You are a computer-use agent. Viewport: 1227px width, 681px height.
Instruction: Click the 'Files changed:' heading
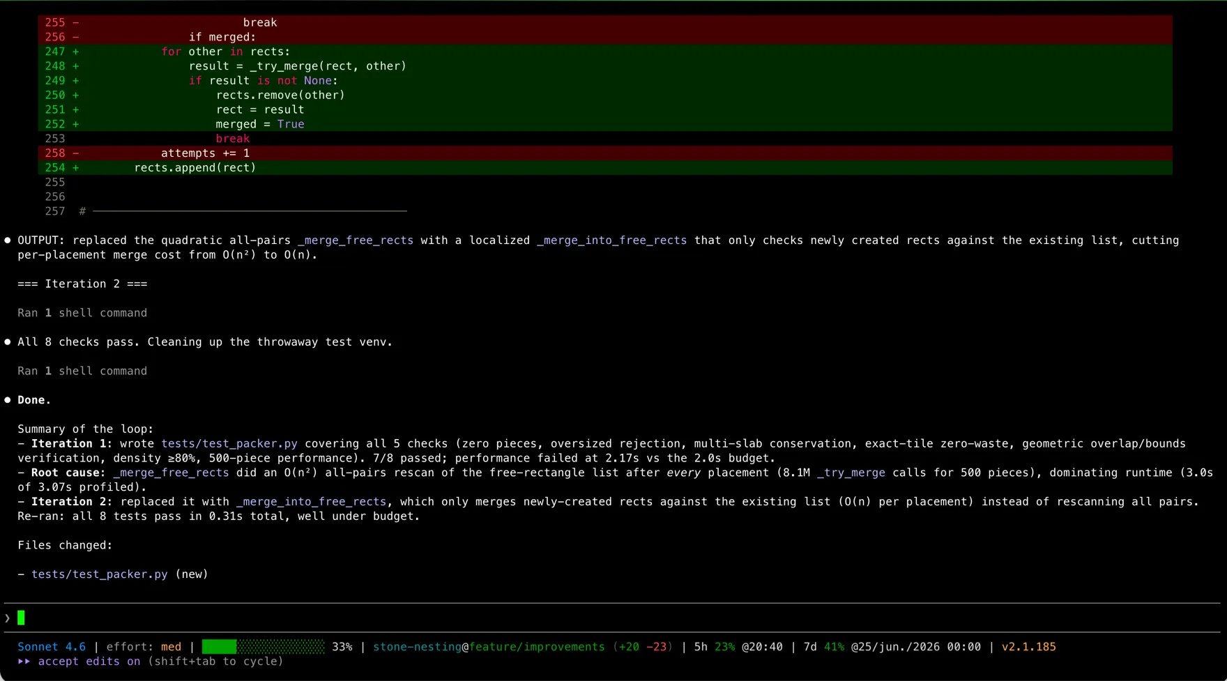pos(65,546)
